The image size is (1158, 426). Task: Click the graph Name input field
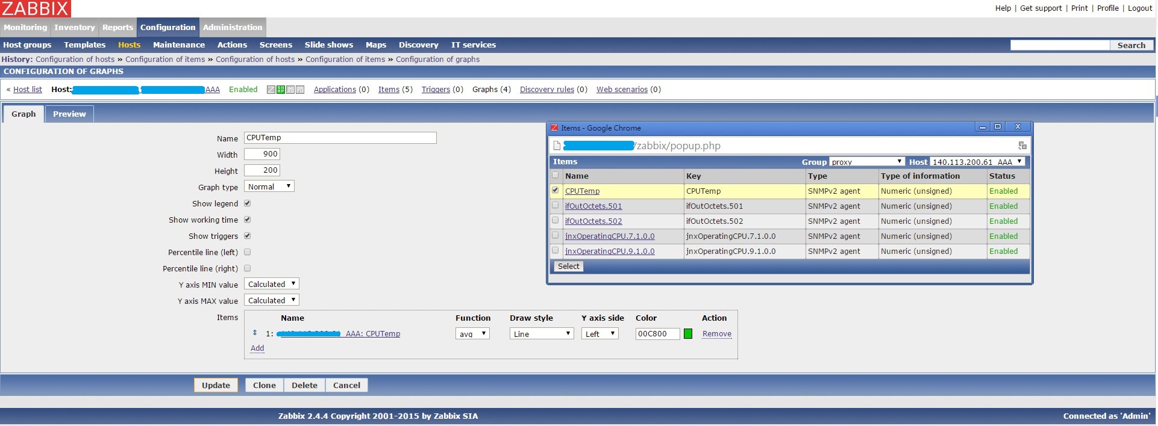point(340,138)
